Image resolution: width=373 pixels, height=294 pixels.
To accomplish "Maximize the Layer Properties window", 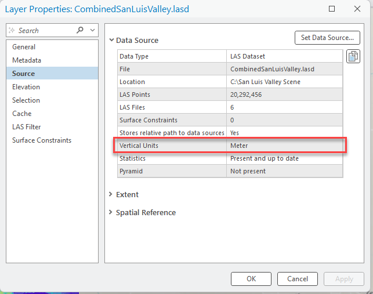I will (332, 10).
